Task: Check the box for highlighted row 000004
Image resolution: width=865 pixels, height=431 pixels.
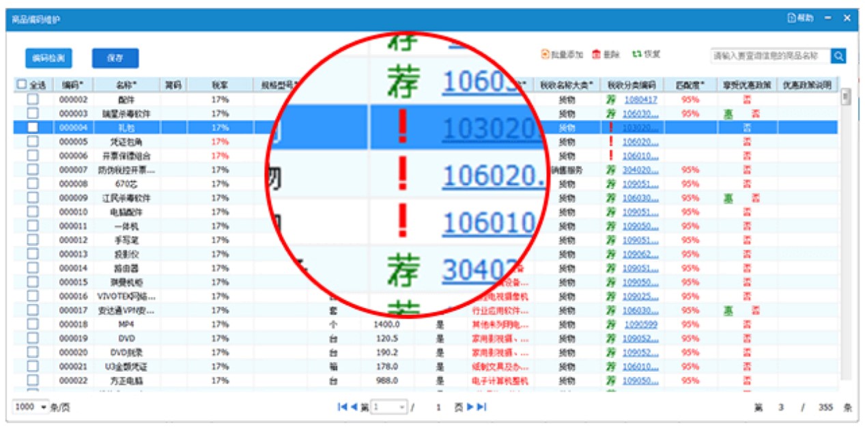Action: click(x=33, y=127)
